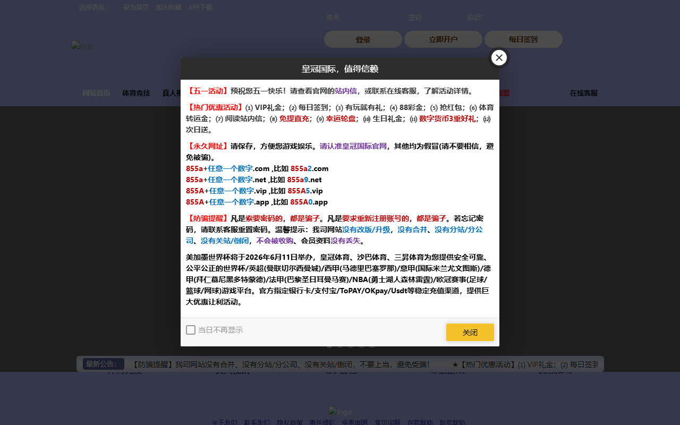
Task: Click the footer logo image
Action: [x=340, y=412]
